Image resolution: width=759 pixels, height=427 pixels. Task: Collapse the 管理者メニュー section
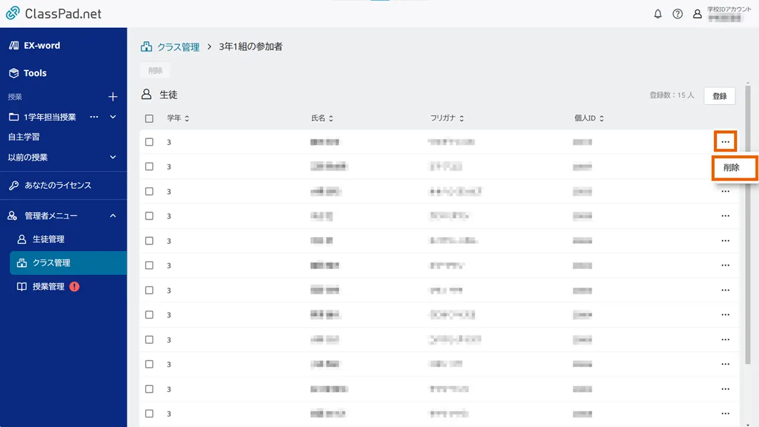pos(113,216)
